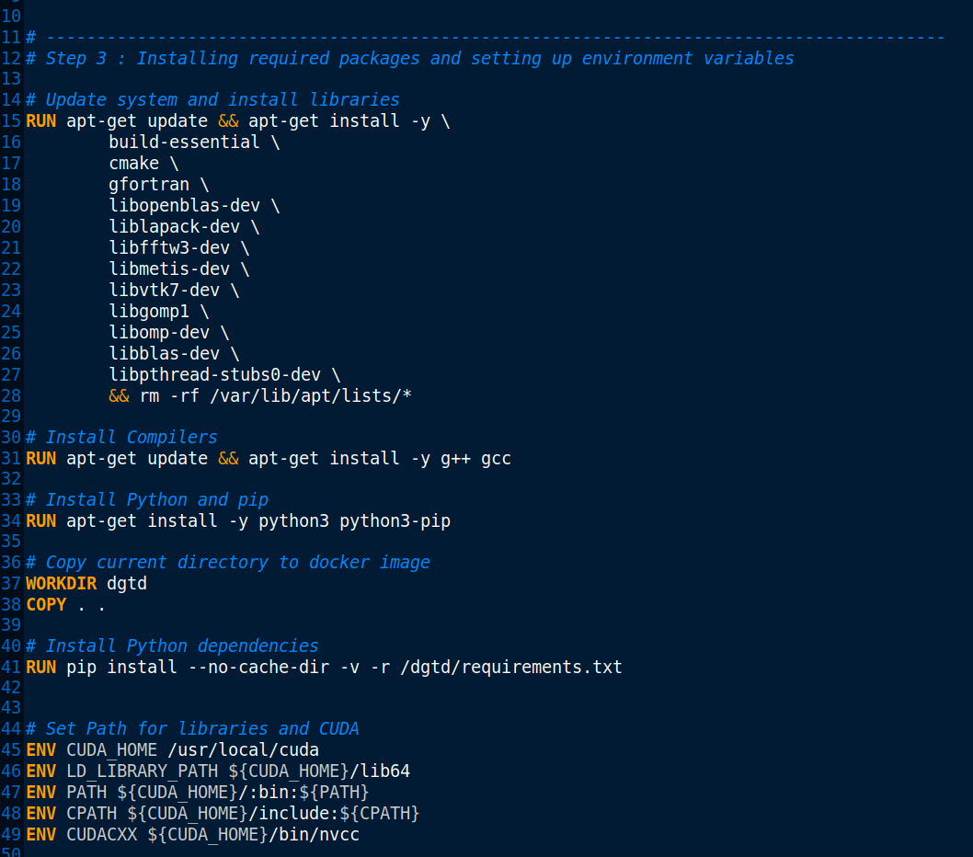Click the RUN keyword on line 41
Screen dimensions: 973x857
coord(40,667)
